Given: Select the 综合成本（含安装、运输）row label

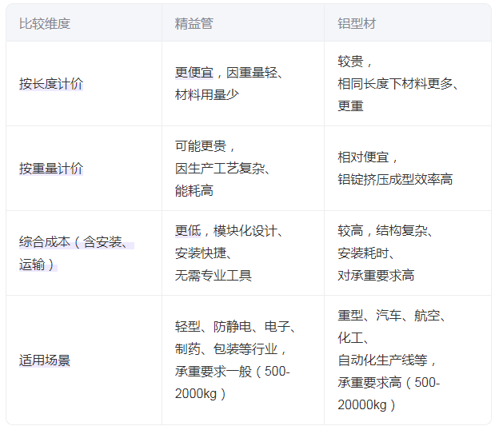Looking at the screenshot, I should pyautogui.click(x=77, y=253).
